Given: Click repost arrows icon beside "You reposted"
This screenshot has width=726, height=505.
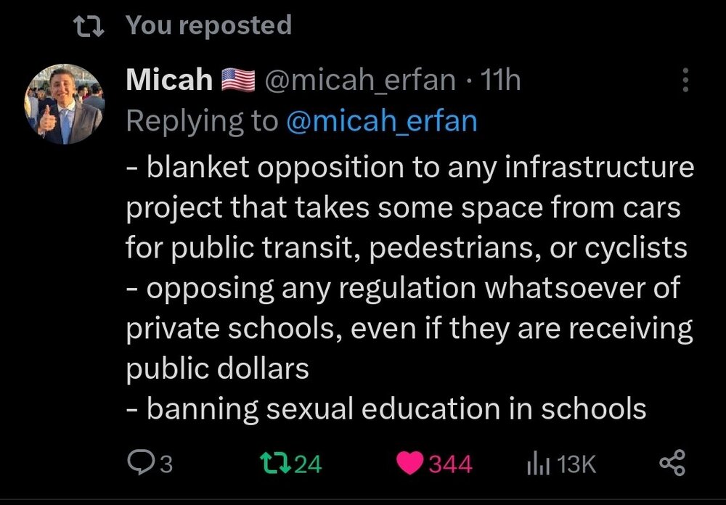Looking at the screenshot, I should [x=90, y=26].
